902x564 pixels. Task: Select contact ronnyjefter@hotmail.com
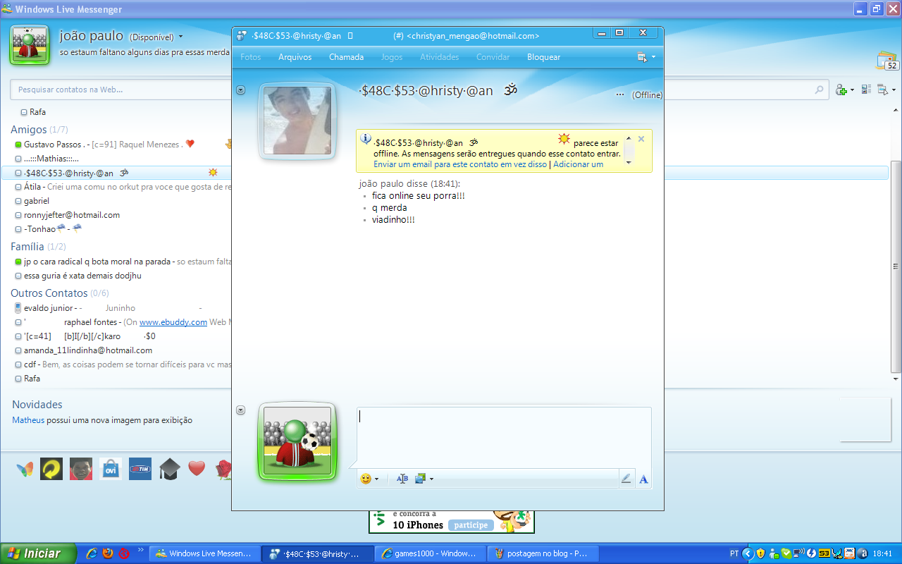point(72,215)
